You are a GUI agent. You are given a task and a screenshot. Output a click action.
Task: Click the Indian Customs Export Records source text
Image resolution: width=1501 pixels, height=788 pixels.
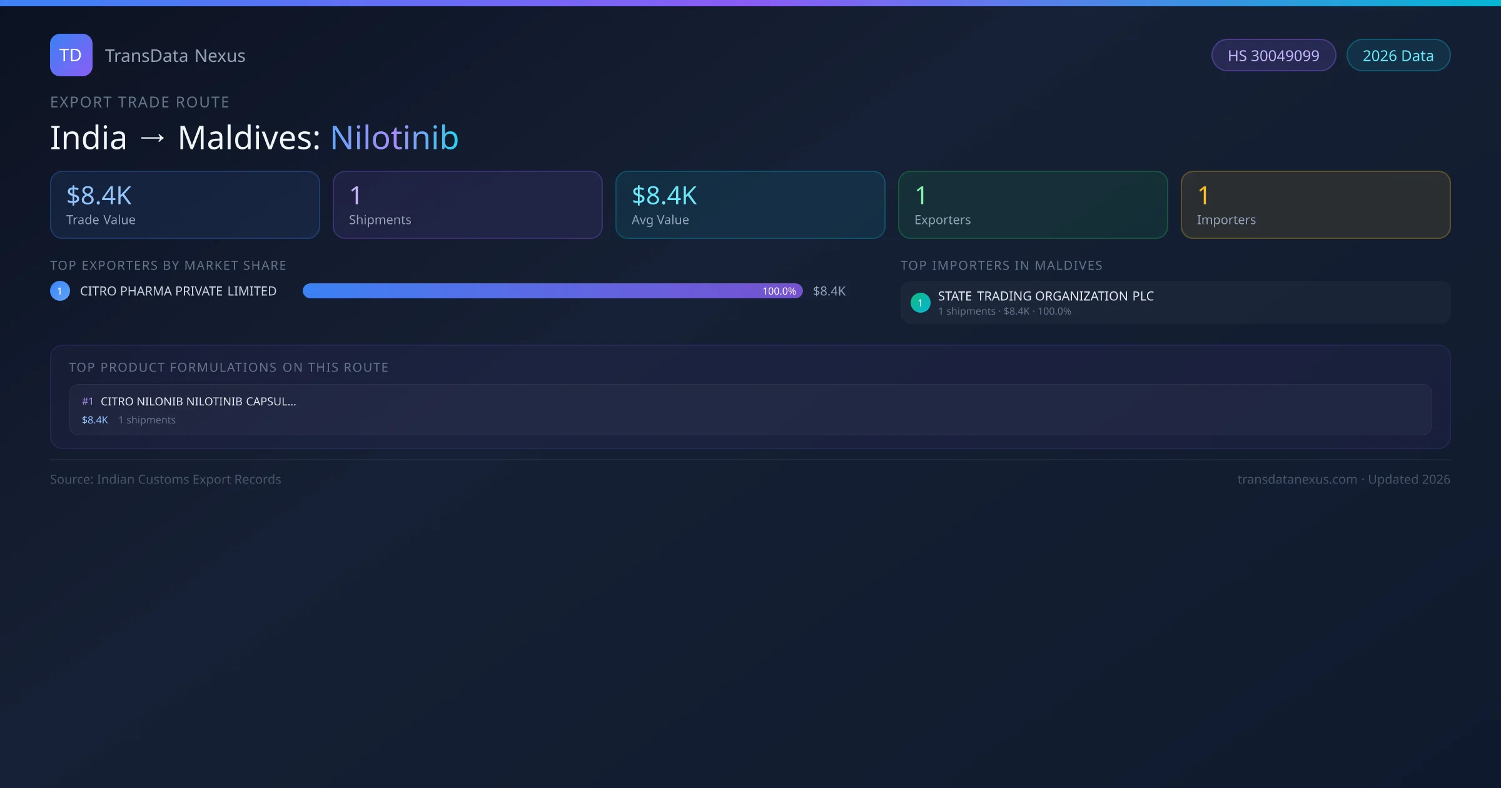(188, 479)
